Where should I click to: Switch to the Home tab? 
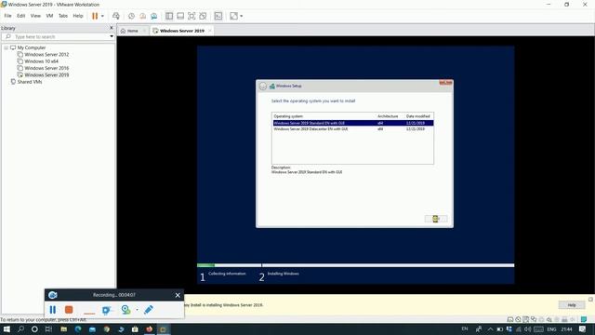[132, 31]
